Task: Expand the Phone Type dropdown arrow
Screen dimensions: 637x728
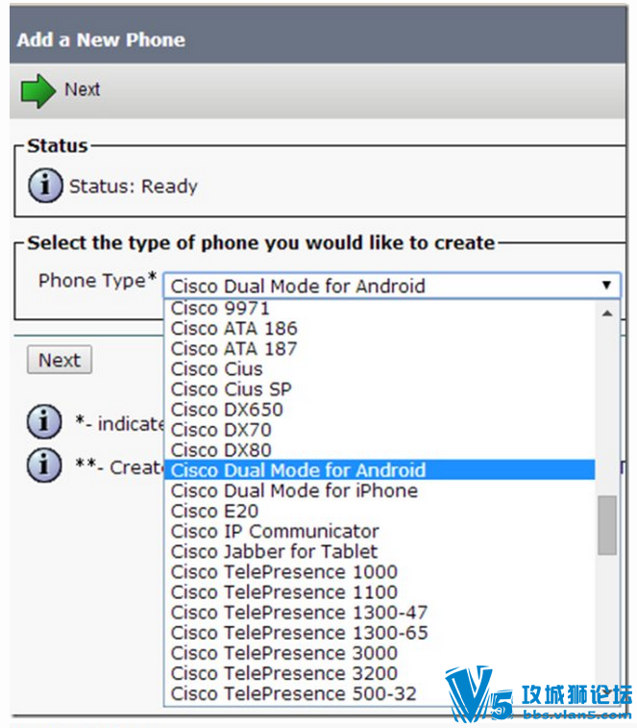Action: [x=606, y=285]
